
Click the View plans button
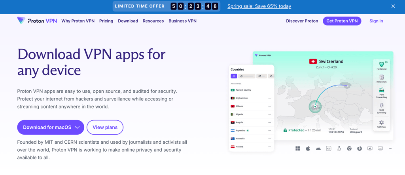pos(105,127)
